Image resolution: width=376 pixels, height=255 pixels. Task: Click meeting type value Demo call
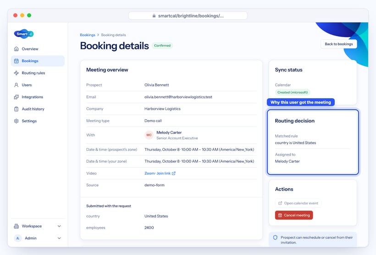point(153,121)
